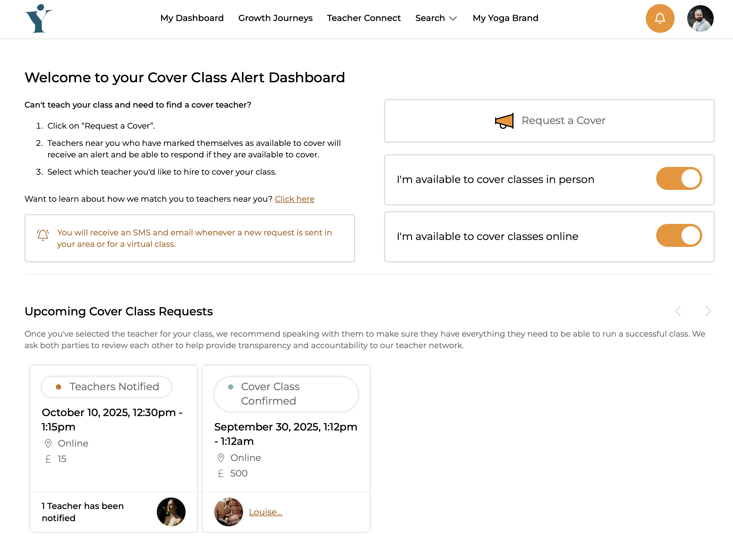Go to next cover class requests page
Screen dimensions: 733x545
tap(708, 311)
